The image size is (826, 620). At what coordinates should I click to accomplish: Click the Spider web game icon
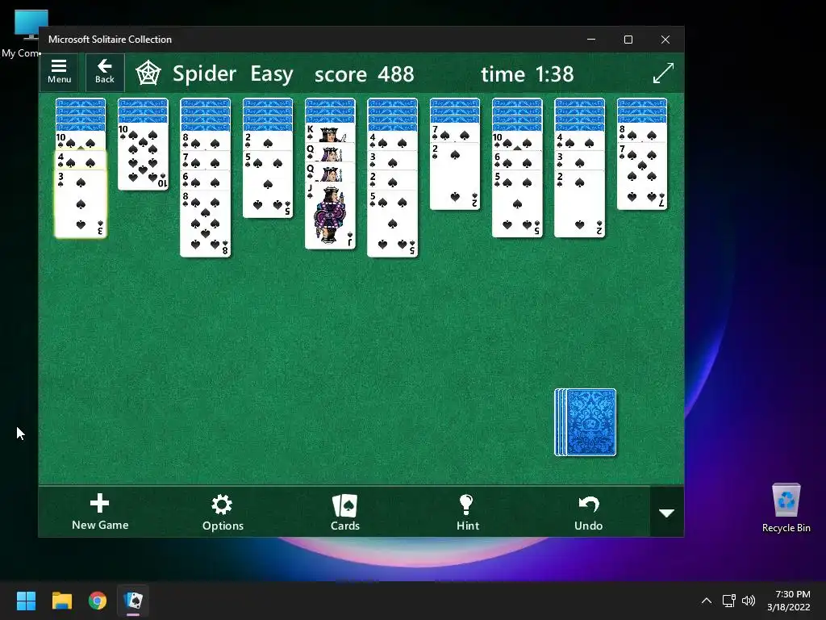[148, 73]
